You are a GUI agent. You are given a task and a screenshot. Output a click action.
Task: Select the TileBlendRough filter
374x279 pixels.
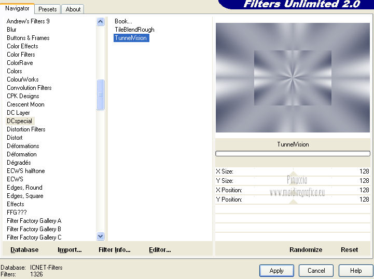tap(134, 30)
